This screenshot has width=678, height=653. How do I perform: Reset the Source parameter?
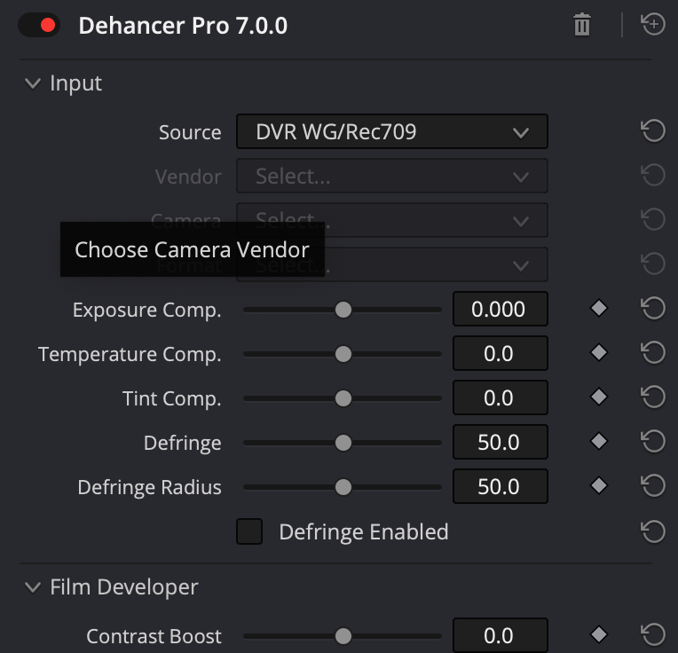[x=652, y=131]
